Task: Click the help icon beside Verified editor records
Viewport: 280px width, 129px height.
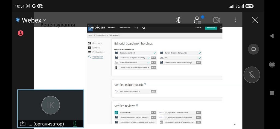Action: click(145, 84)
